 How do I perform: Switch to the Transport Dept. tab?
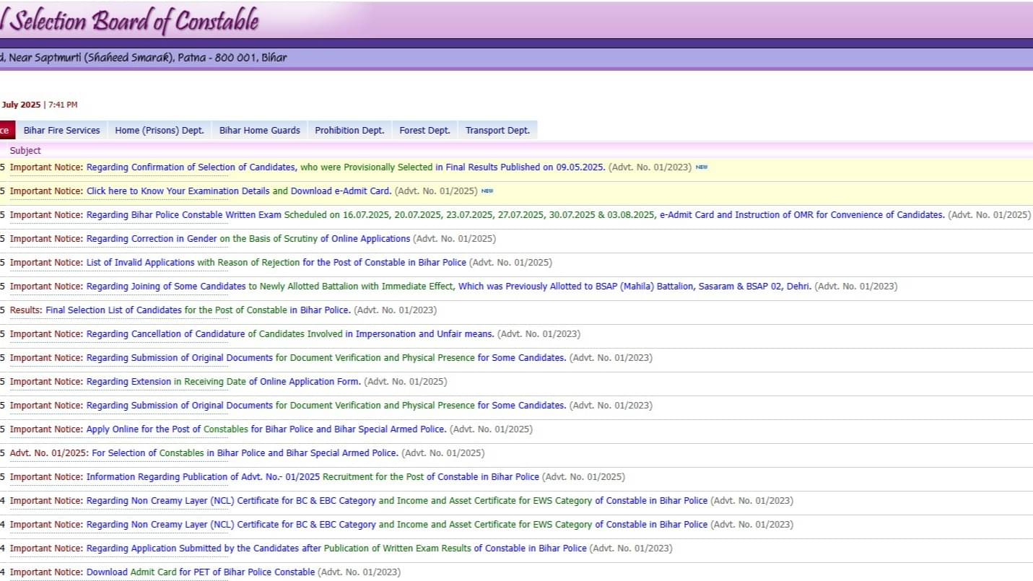pyautogui.click(x=497, y=131)
